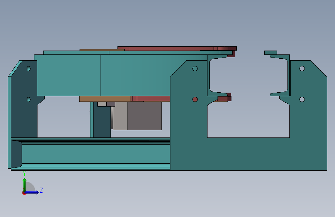
Task: Pick the small light gray block under brown plate
Action: click(x=102, y=104)
